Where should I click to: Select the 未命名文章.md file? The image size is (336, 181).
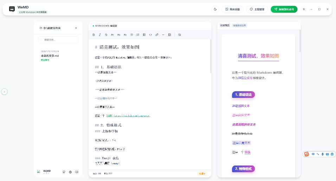point(50,56)
